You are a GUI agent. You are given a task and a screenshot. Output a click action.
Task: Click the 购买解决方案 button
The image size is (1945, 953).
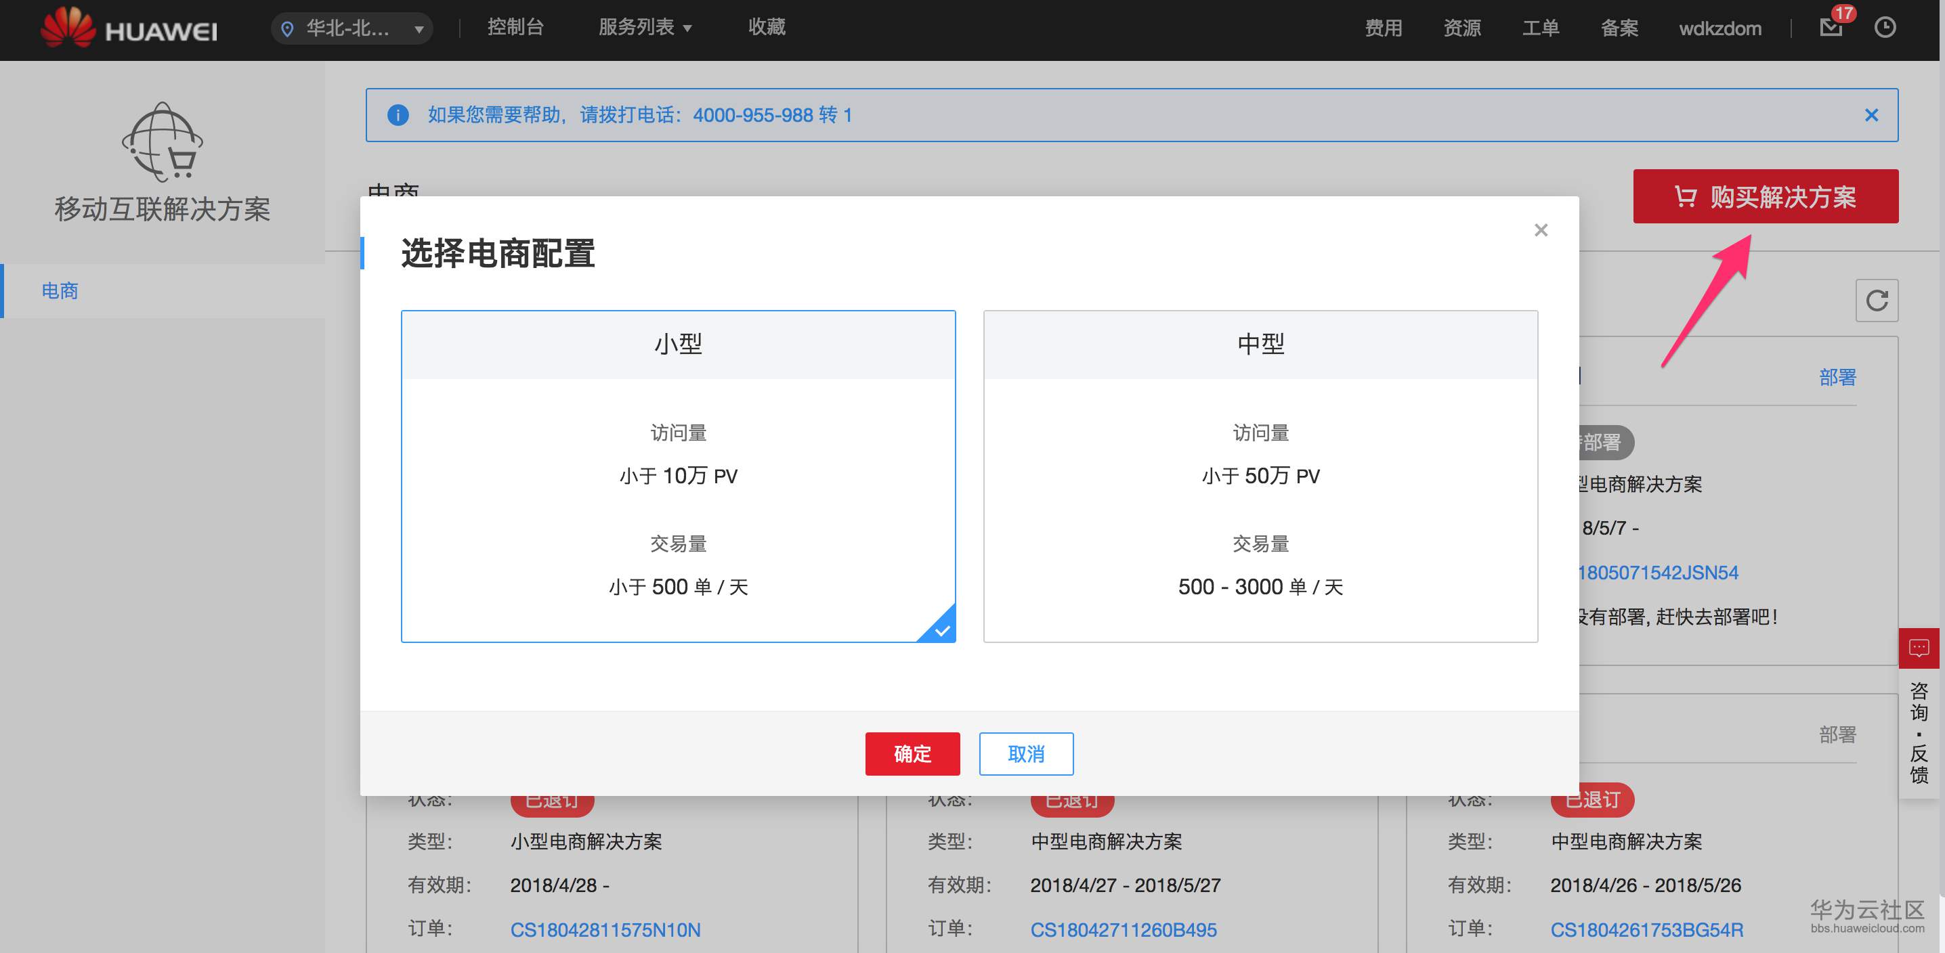[1765, 196]
